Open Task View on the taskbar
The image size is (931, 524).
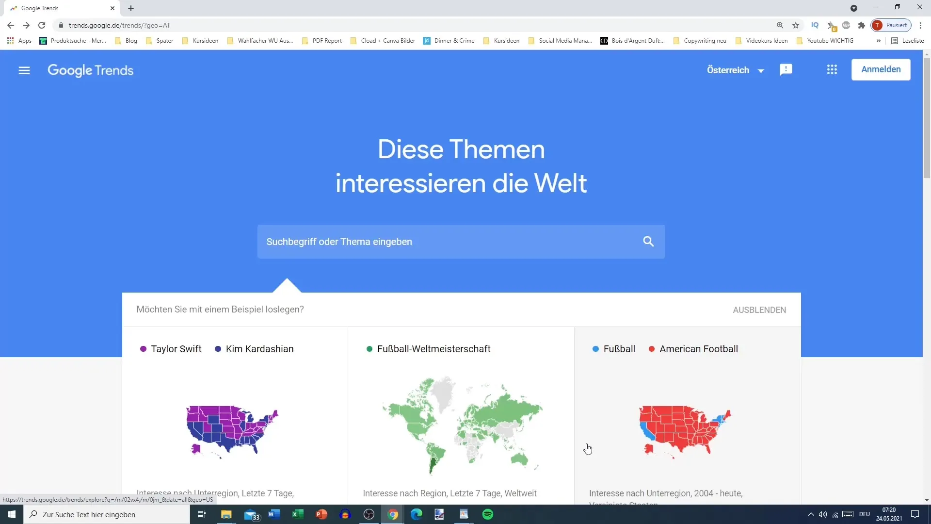tap(202, 514)
